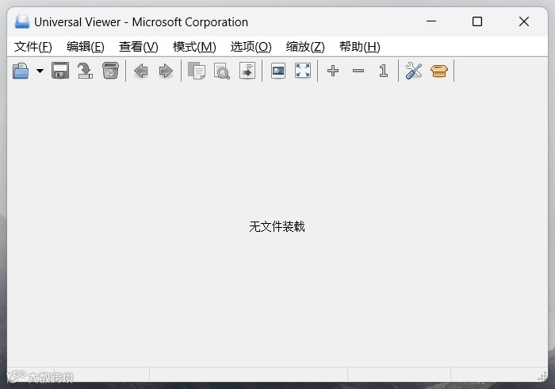This screenshot has width=555, height=389.
Task: Maximize the Universal Viewer window
Action: click(477, 21)
